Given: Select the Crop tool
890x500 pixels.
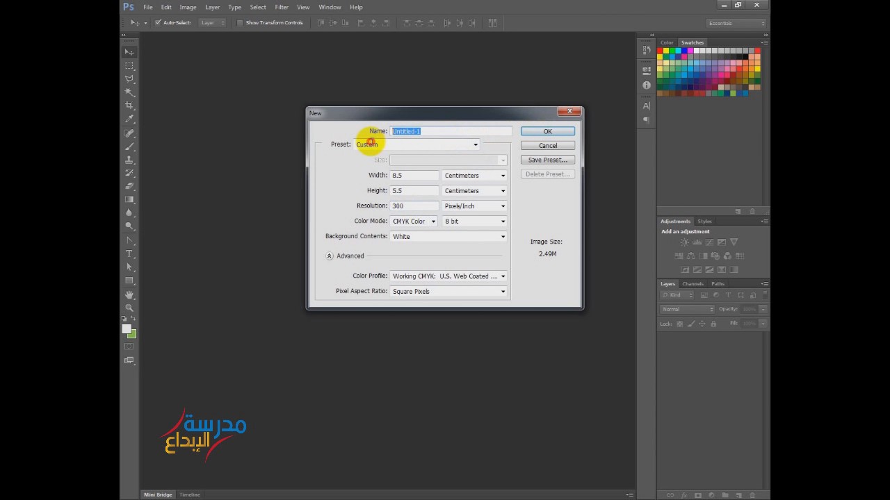Looking at the screenshot, I should coord(129,106).
